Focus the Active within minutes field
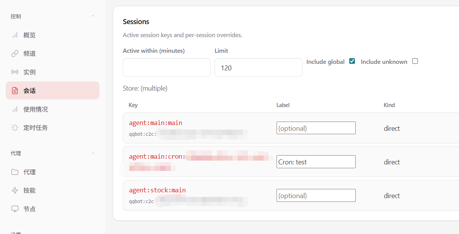 pos(166,68)
